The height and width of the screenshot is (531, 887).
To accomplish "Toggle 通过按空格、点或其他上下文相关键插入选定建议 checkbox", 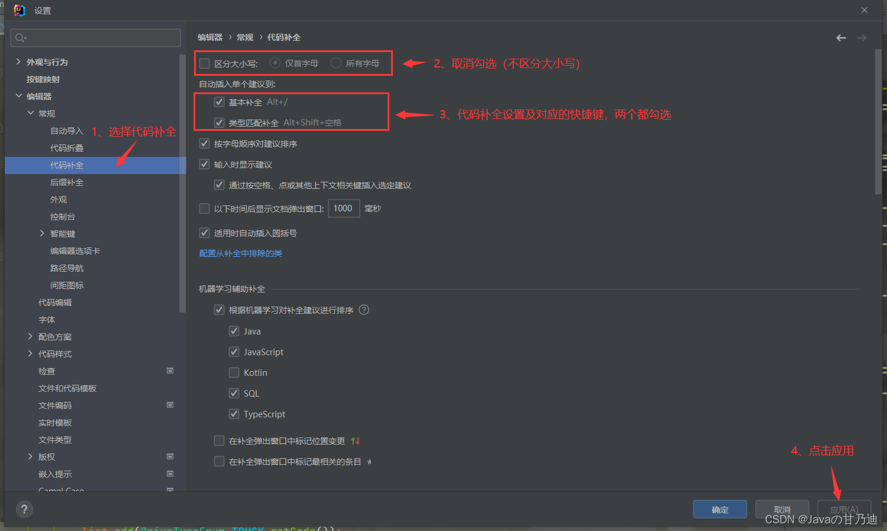I will click(x=220, y=185).
